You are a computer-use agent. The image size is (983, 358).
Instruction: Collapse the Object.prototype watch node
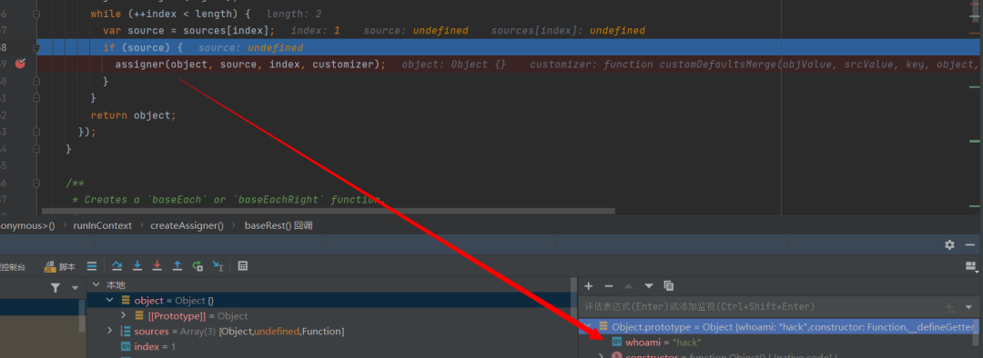pos(587,326)
